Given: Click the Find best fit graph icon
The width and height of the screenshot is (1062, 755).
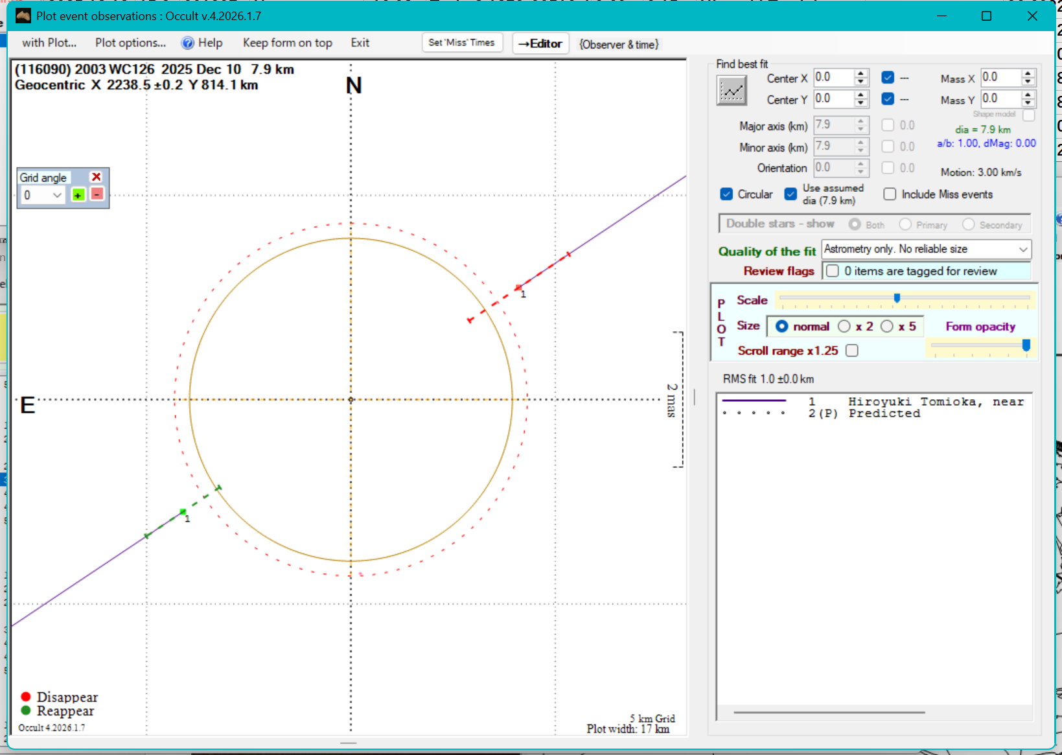Looking at the screenshot, I should (x=732, y=91).
